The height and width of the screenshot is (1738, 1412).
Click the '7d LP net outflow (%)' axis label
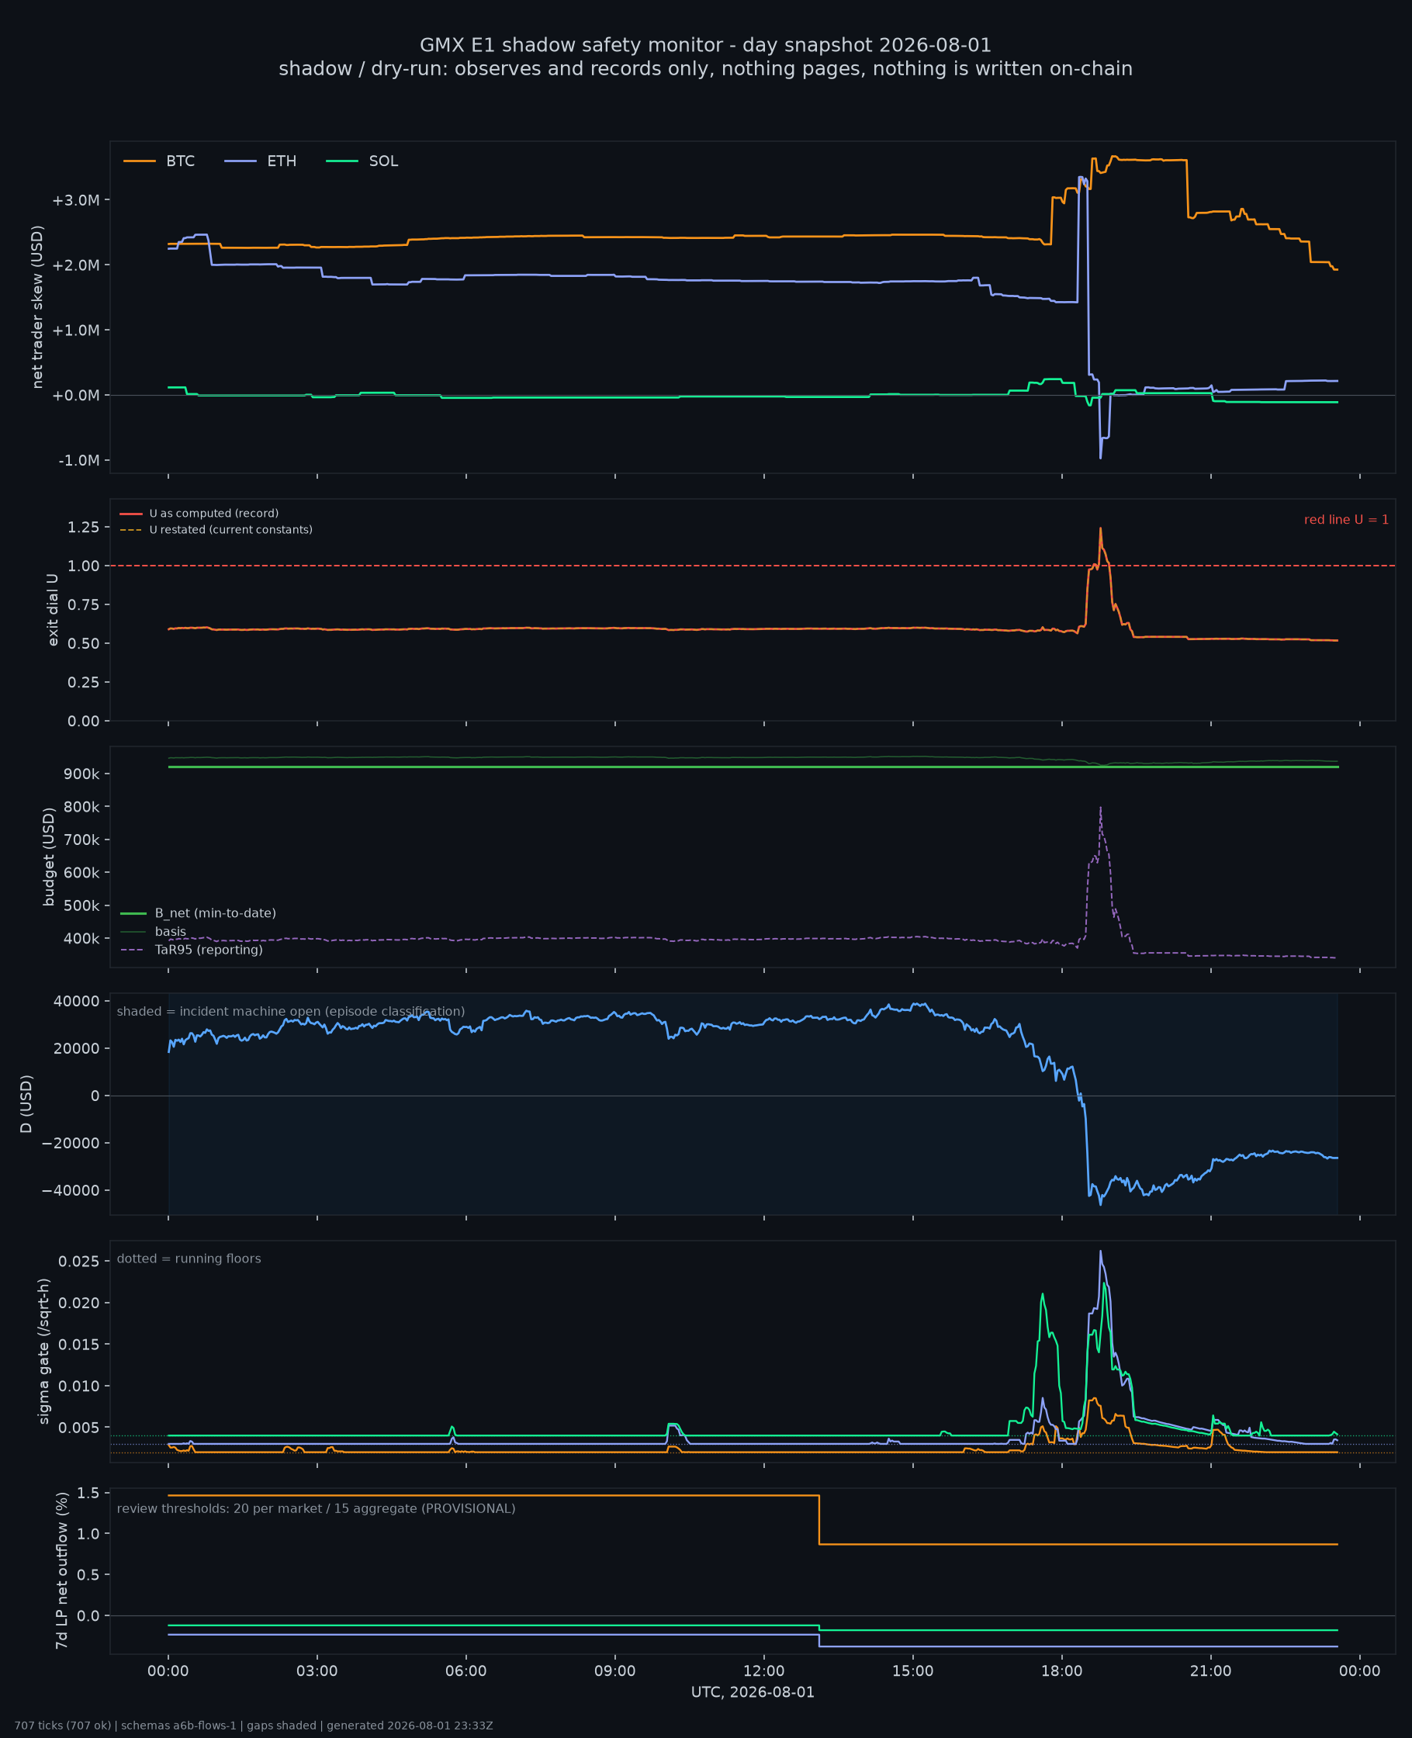pyautogui.click(x=61, y=1571)
